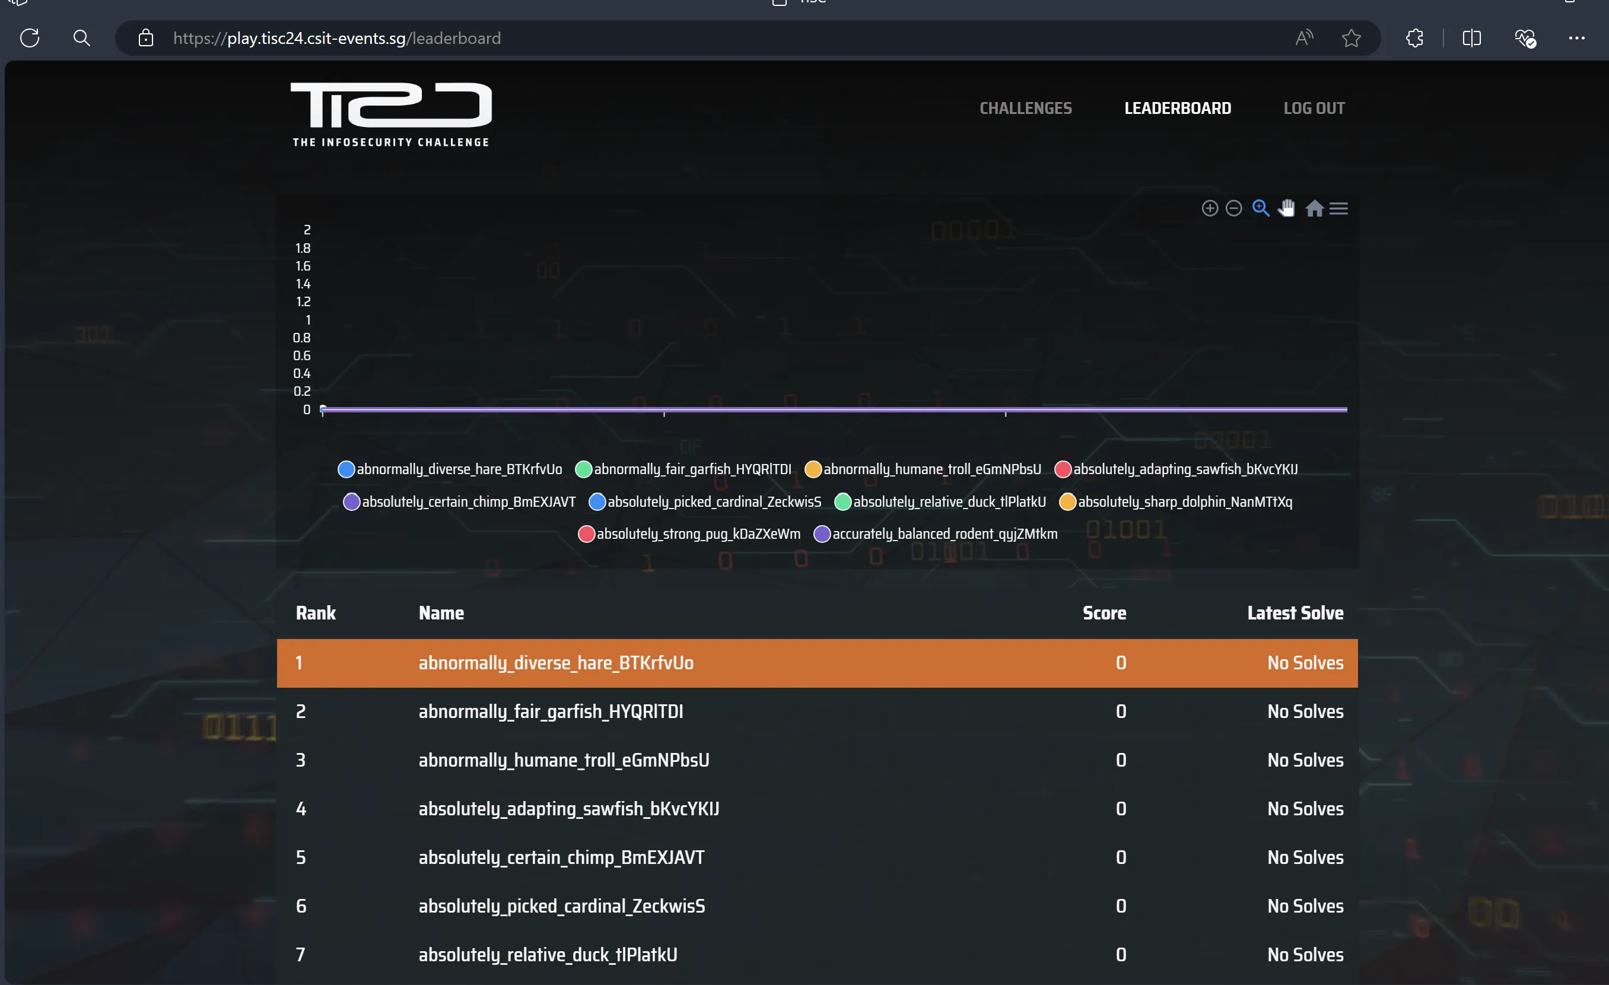Click No Solves in the rank 5 row
Image resolution: width=1609 pixels, height=985 pixels.
point(1305,857)
